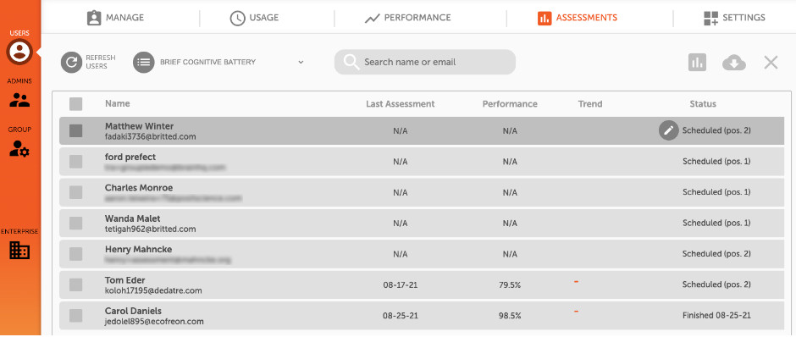Screen dimensions: 796x337
Task: Toggle the select-all checkbox in header
Action: (75, 104)
